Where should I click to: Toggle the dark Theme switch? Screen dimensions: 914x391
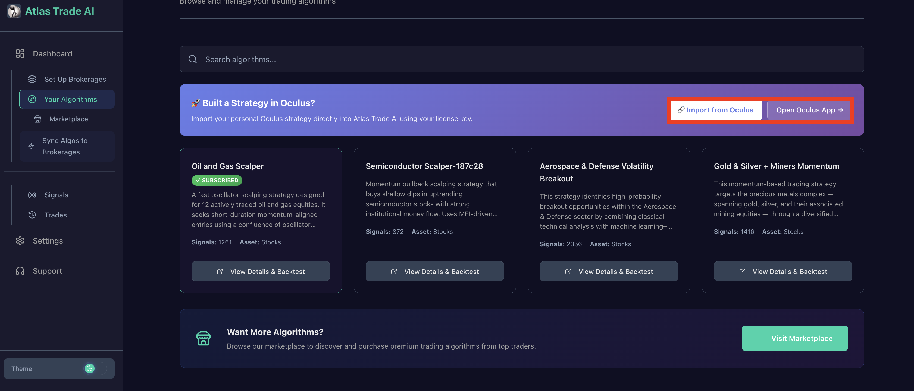coord(95,368)
